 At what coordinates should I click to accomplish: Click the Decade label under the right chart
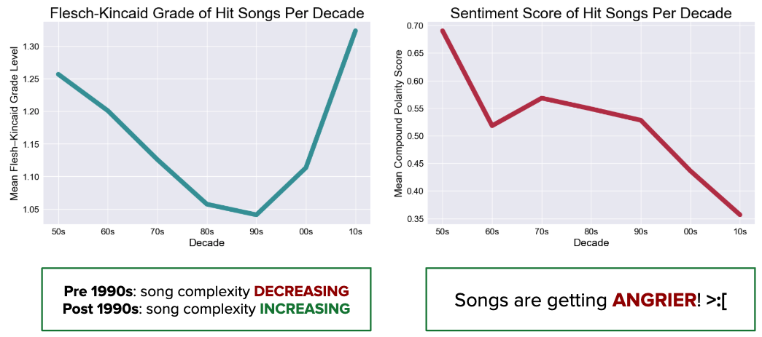(591, 242)
